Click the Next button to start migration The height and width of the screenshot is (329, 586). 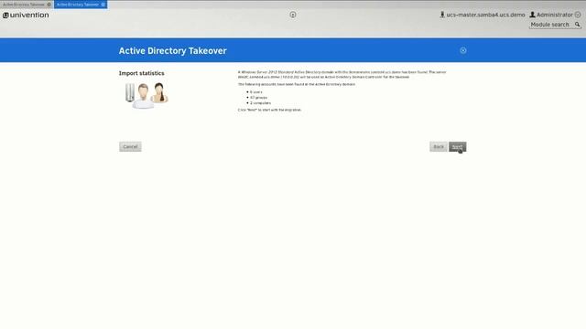(457, 146)
